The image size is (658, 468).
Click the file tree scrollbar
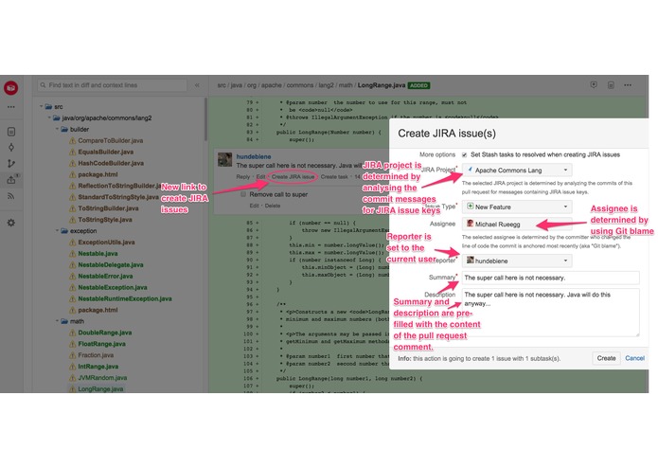coord(205,119)
